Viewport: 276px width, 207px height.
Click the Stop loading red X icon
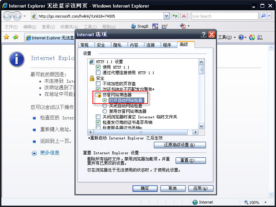184,16
